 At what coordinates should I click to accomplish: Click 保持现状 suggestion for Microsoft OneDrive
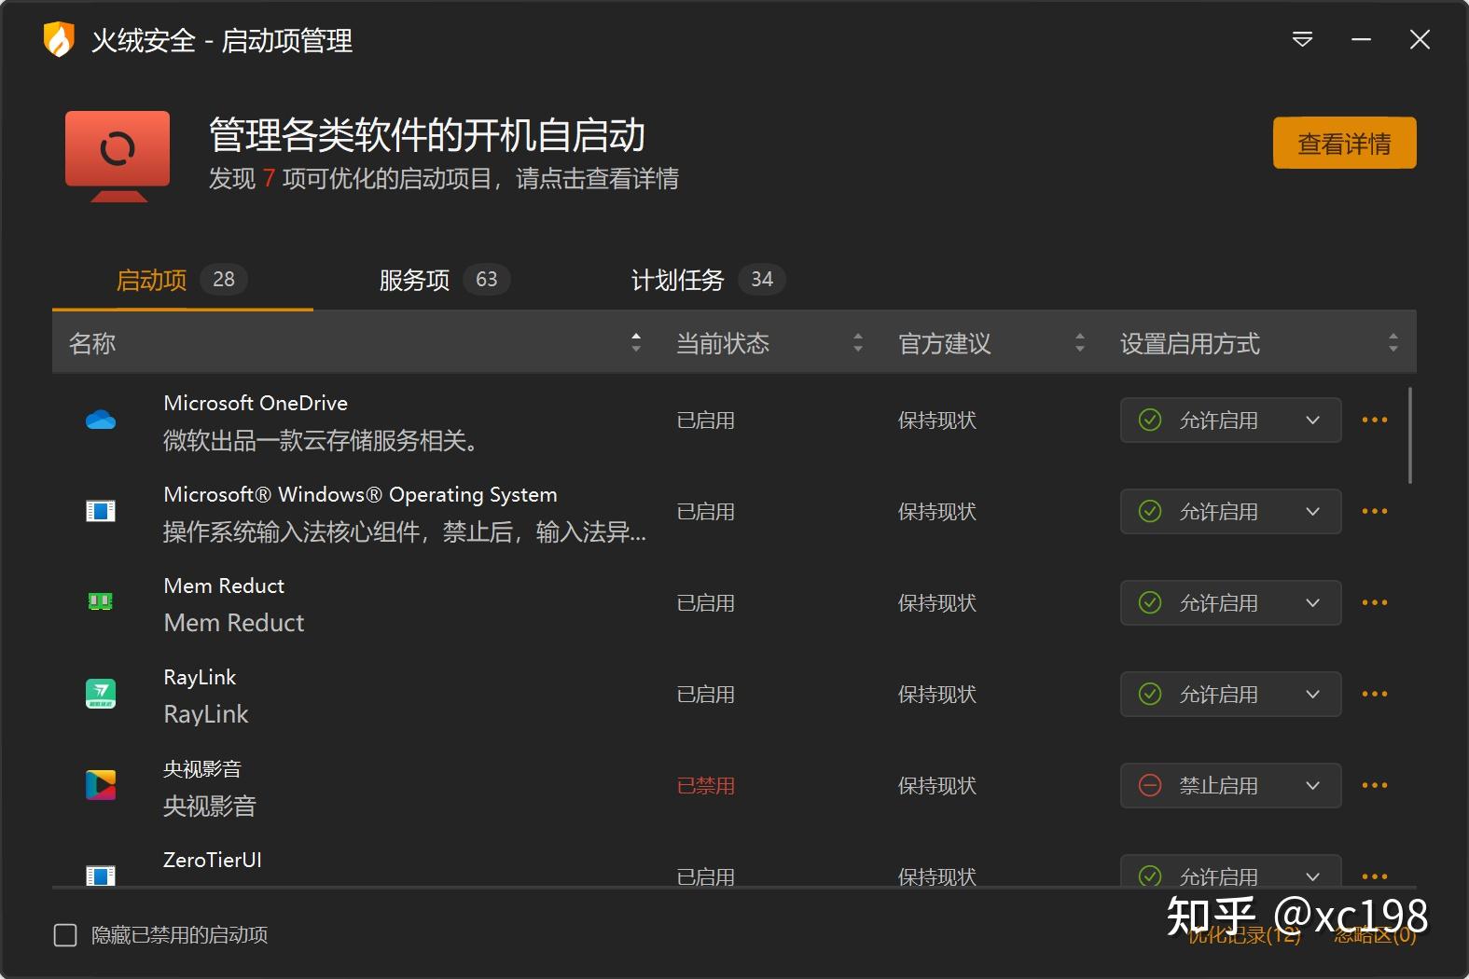coord(937,421)
